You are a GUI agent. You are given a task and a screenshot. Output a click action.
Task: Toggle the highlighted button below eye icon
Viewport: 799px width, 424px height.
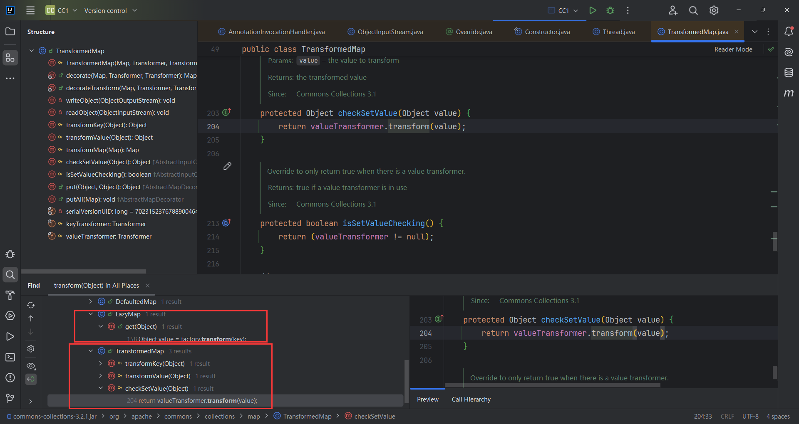[31, 379]
